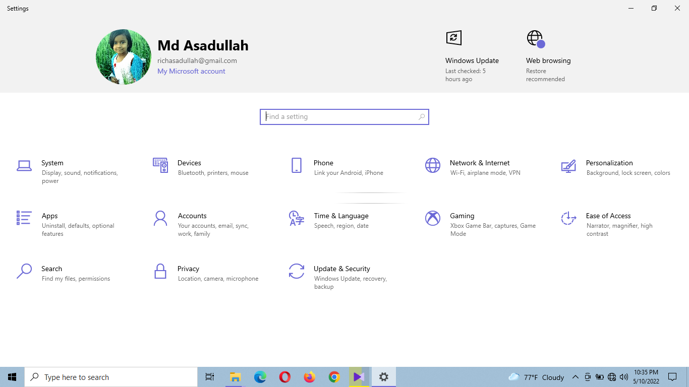Show hidden system tray icons
The width and height of the screenshot is (689, 387).
[x=576, y=377]
